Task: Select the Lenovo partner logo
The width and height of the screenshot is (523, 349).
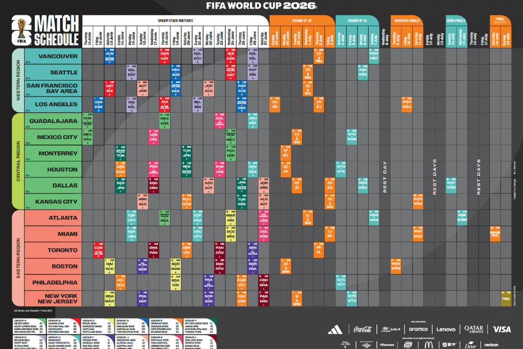Action: (x=446, y=329)
